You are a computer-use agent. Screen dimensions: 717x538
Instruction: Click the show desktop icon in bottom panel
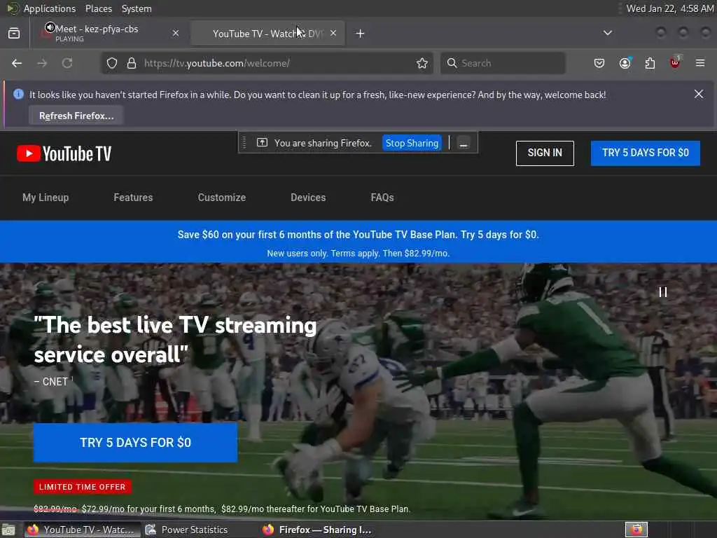8,530
